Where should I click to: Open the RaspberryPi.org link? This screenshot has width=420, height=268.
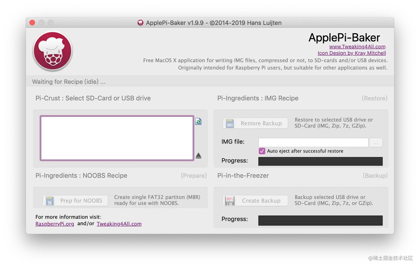[55, 224]
